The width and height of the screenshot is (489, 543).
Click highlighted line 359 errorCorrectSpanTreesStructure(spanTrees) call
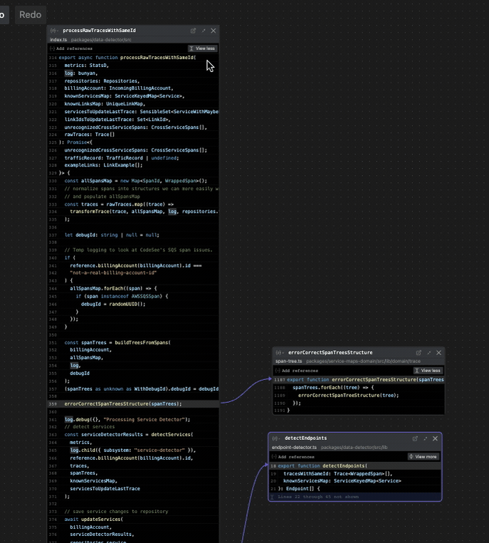(x=133, y=404)
